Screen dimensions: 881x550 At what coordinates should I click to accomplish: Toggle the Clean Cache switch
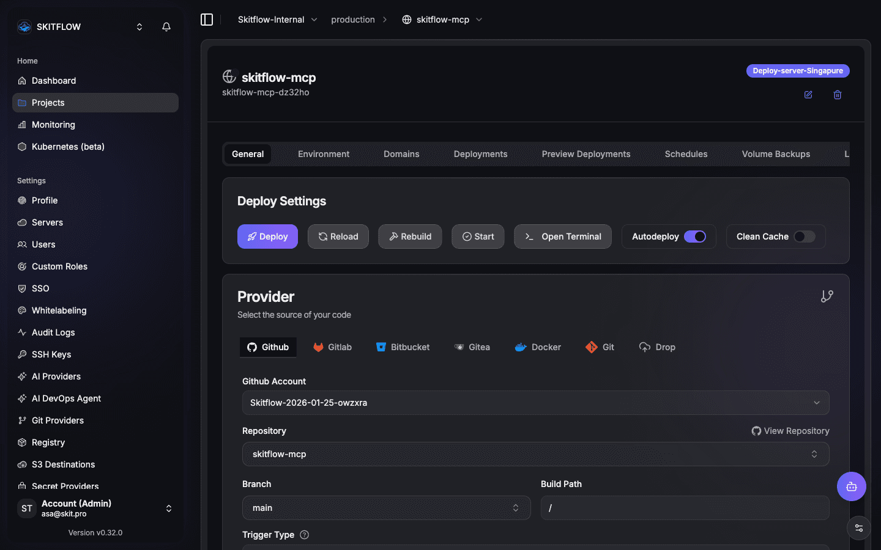coord(805,237)
